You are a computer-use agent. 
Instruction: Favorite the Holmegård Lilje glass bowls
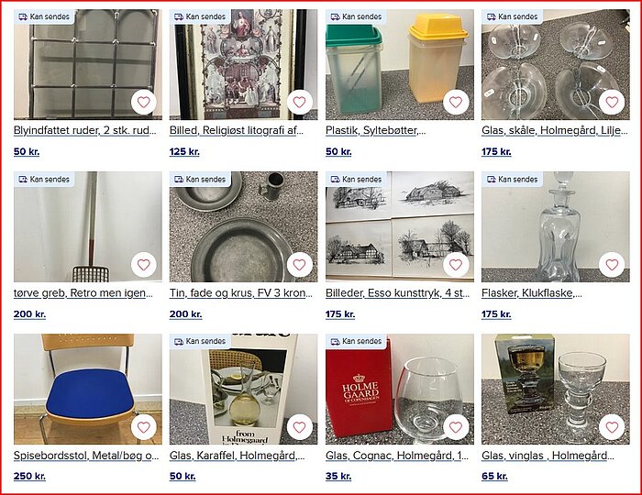(612, 102)
